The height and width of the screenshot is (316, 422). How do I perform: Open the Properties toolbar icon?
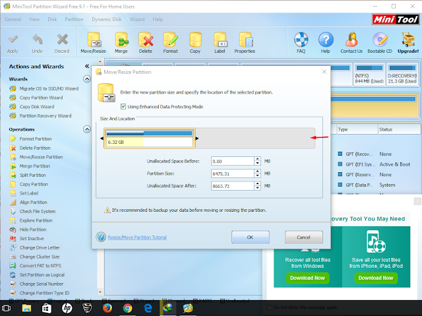(x=245, y=40)
